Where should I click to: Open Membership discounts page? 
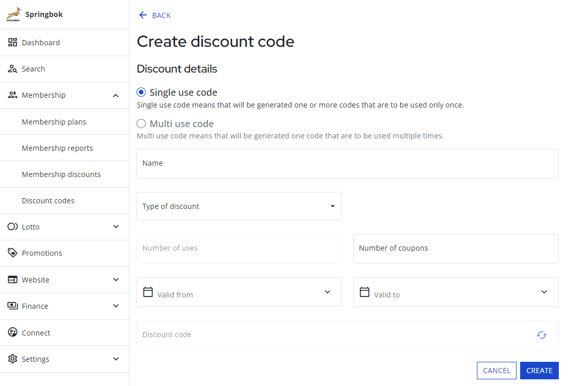pyautogui.click(x=61, y=174)
